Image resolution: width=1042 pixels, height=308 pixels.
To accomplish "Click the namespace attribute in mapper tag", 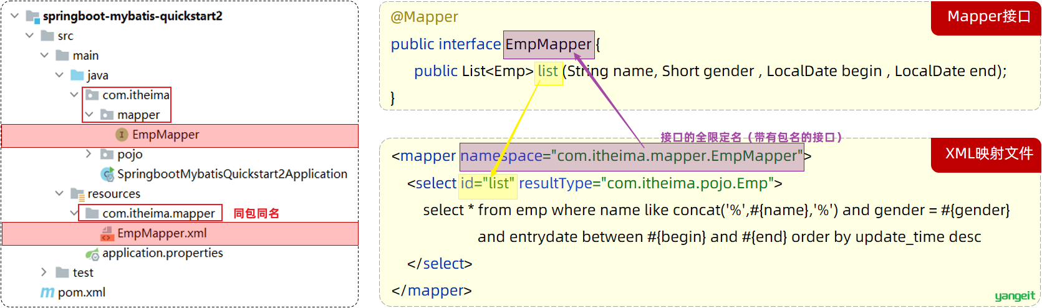I will [x=631, y=156].
